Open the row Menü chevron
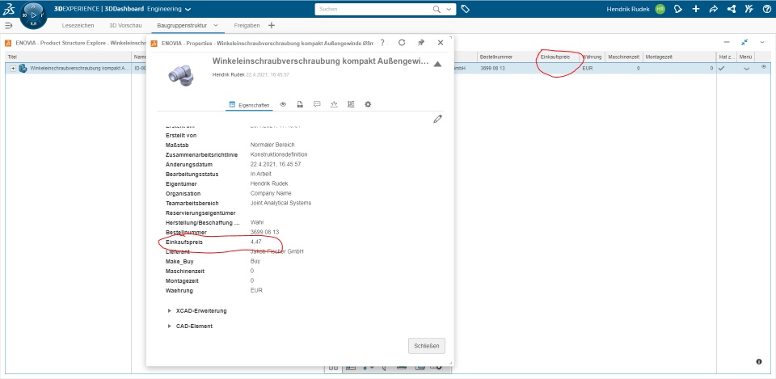This screenshot has height=379, width=776. pyautogui.click(x=747, y=69)
